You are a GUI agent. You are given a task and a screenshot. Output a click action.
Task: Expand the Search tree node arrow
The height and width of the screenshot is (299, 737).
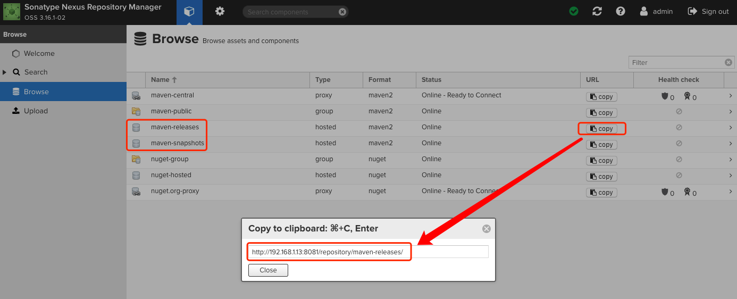click(4, 72)
